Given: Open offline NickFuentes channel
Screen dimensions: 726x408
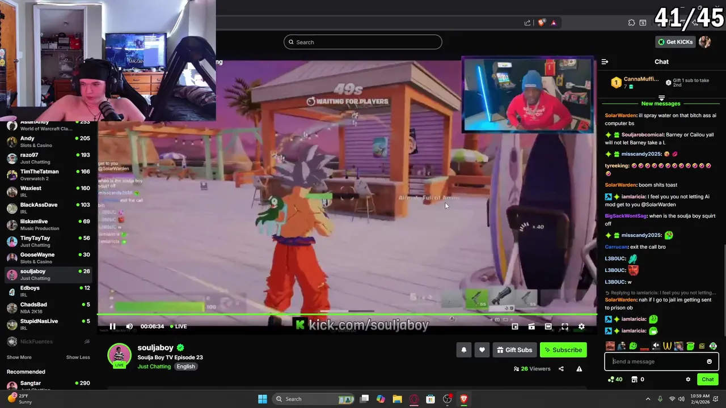Looking at the screenshot, I should coord(48,342).
